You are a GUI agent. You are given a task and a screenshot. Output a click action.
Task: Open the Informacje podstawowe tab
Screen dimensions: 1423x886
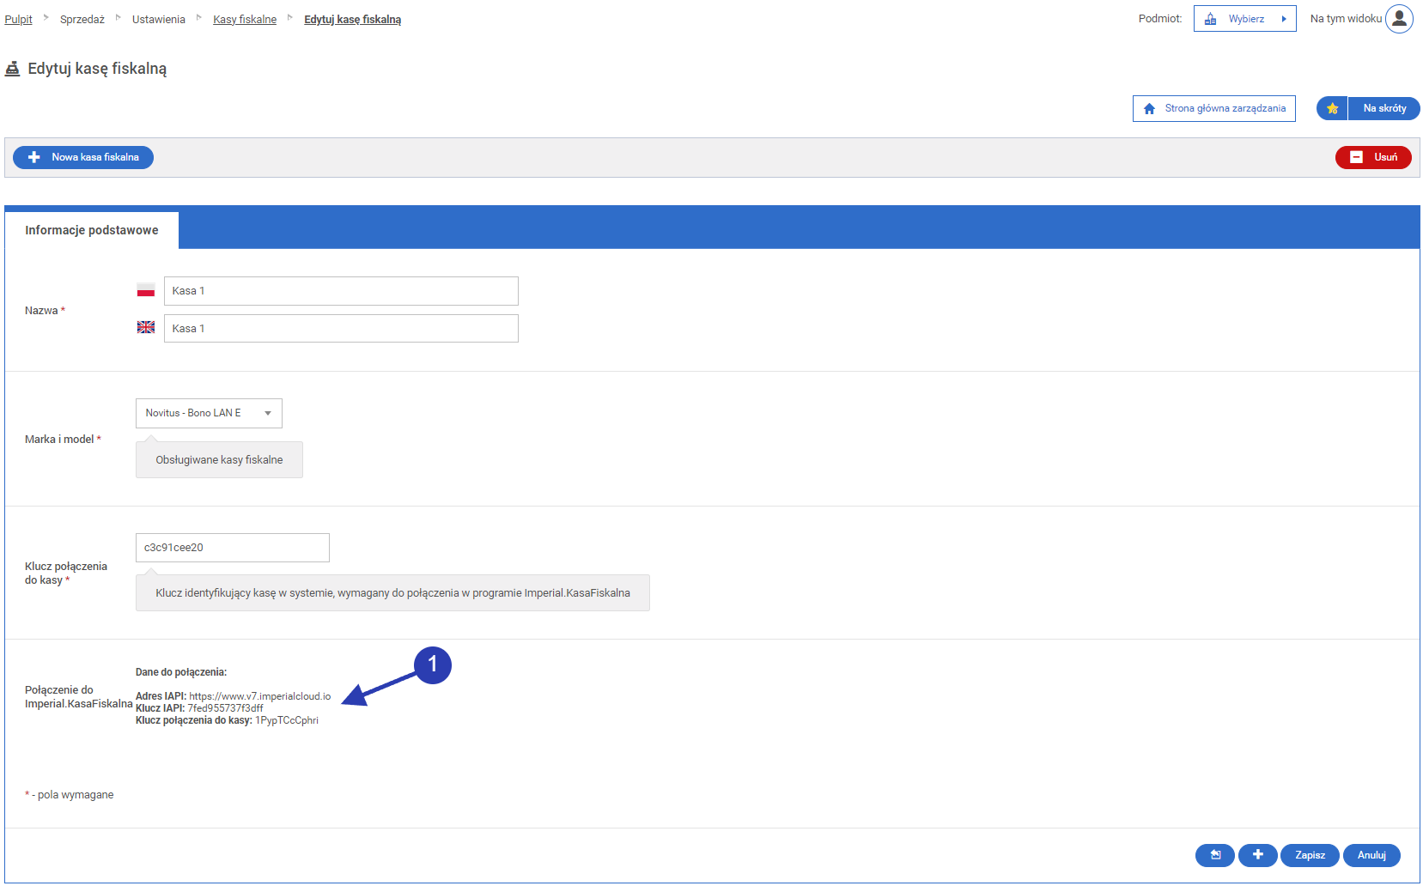point(92,230)
